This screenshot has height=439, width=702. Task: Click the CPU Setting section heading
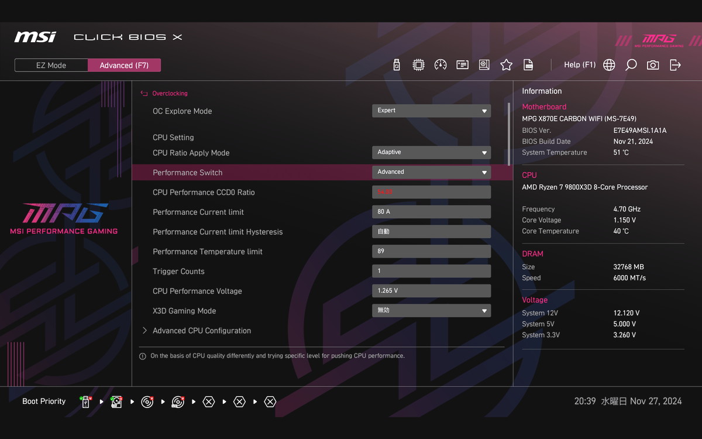pyautogui.click(x=173, y=138)
